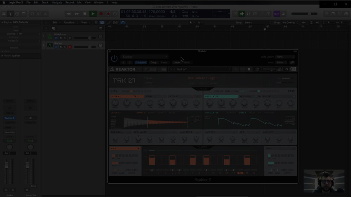Solo the Main Loop track
The height and width of the screenshot is (197, 351).
tap(65, 38)
